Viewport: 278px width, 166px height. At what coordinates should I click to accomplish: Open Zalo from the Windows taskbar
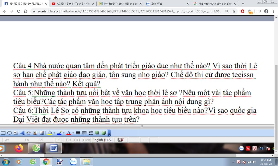click(x=73, y=162)
